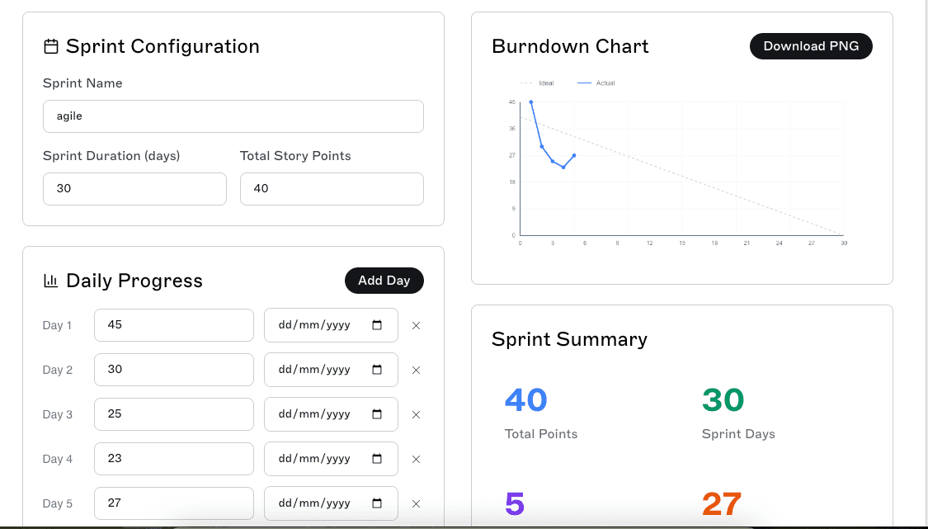This screenshot has width=928, height=529.
Task: Open Day 1's calendar picker icon
Action: tap(379, 324)
